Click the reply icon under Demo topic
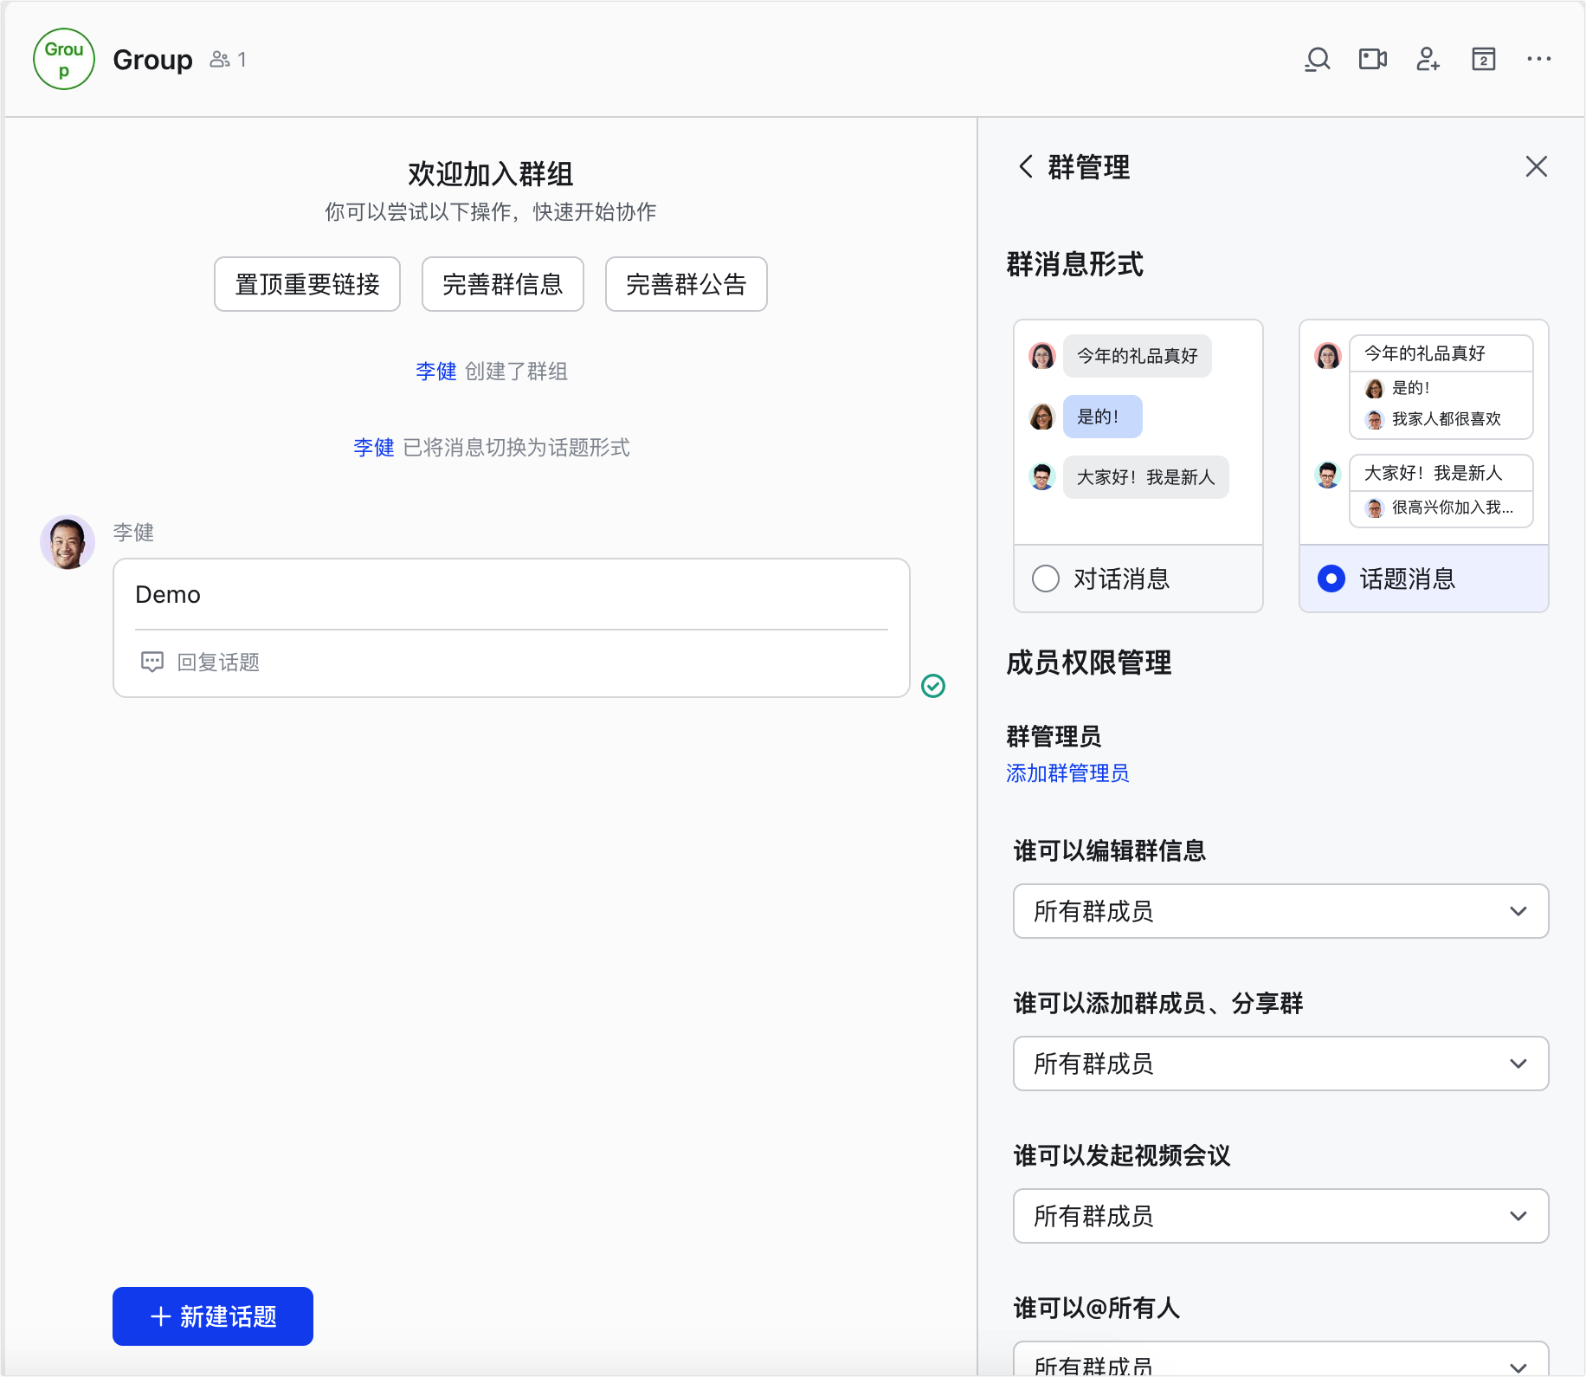The height and width of the screenshot is (1377, 1586). pyautogui.click(x=152, y=663)
